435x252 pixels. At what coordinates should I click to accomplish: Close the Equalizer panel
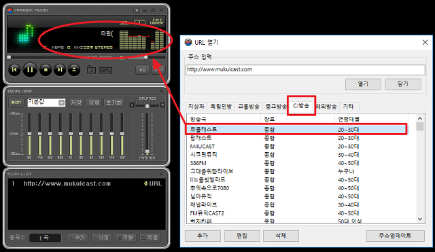point(162,91)
